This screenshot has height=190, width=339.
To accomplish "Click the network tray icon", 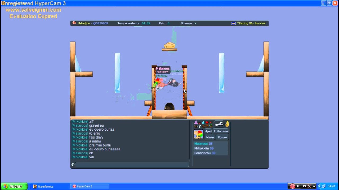I will [x=324, y=186].
